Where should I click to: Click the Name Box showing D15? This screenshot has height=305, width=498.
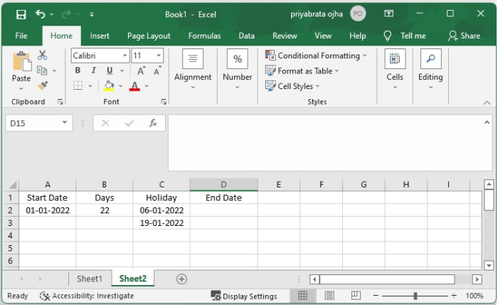[38, 123]
